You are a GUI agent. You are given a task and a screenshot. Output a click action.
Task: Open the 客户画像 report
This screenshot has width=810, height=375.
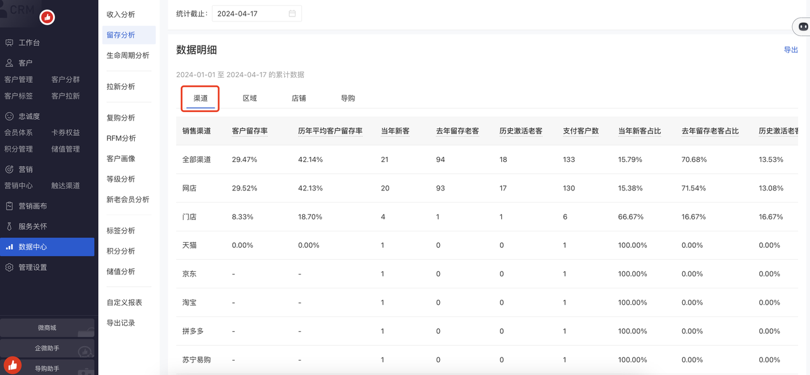[121, 159]
